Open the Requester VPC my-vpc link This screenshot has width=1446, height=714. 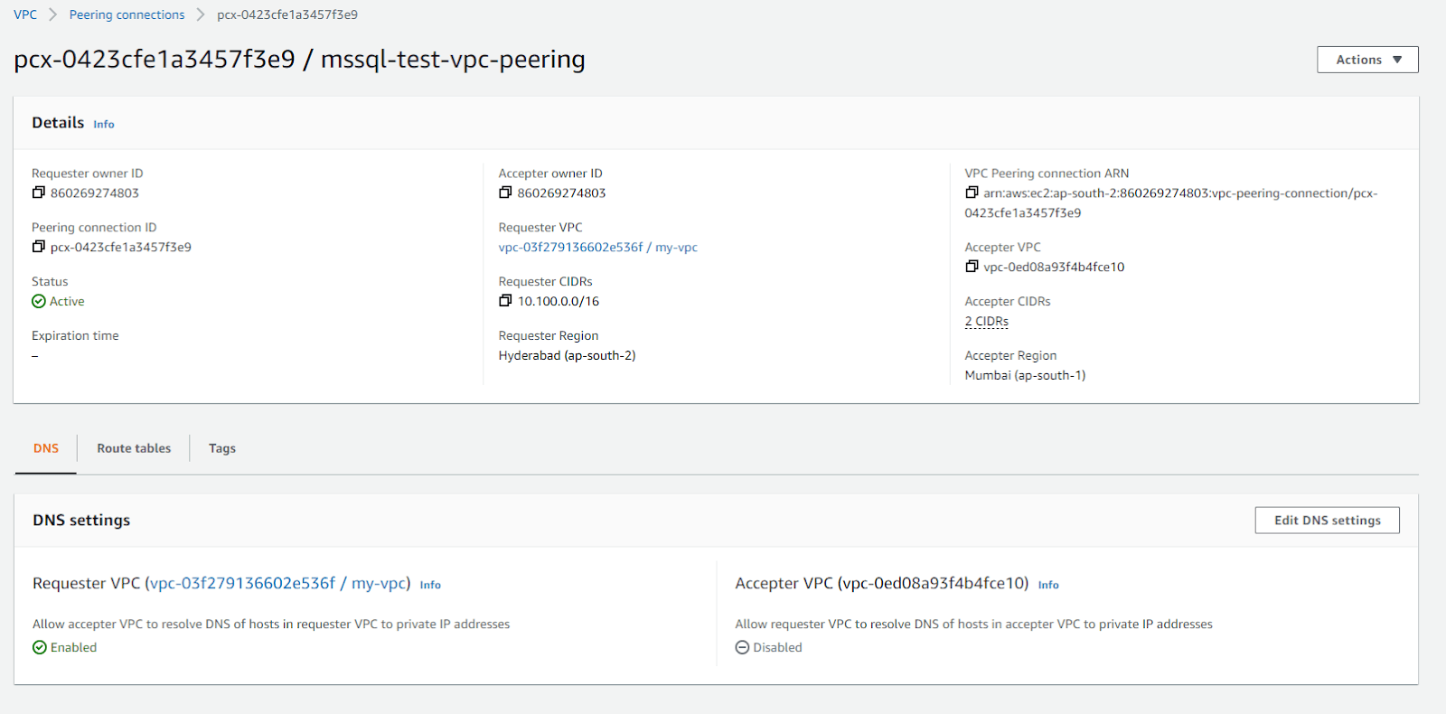click(597, 248)
